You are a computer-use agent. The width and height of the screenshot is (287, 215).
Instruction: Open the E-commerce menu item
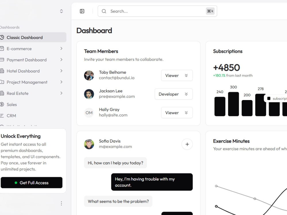[x=33, y=49]
